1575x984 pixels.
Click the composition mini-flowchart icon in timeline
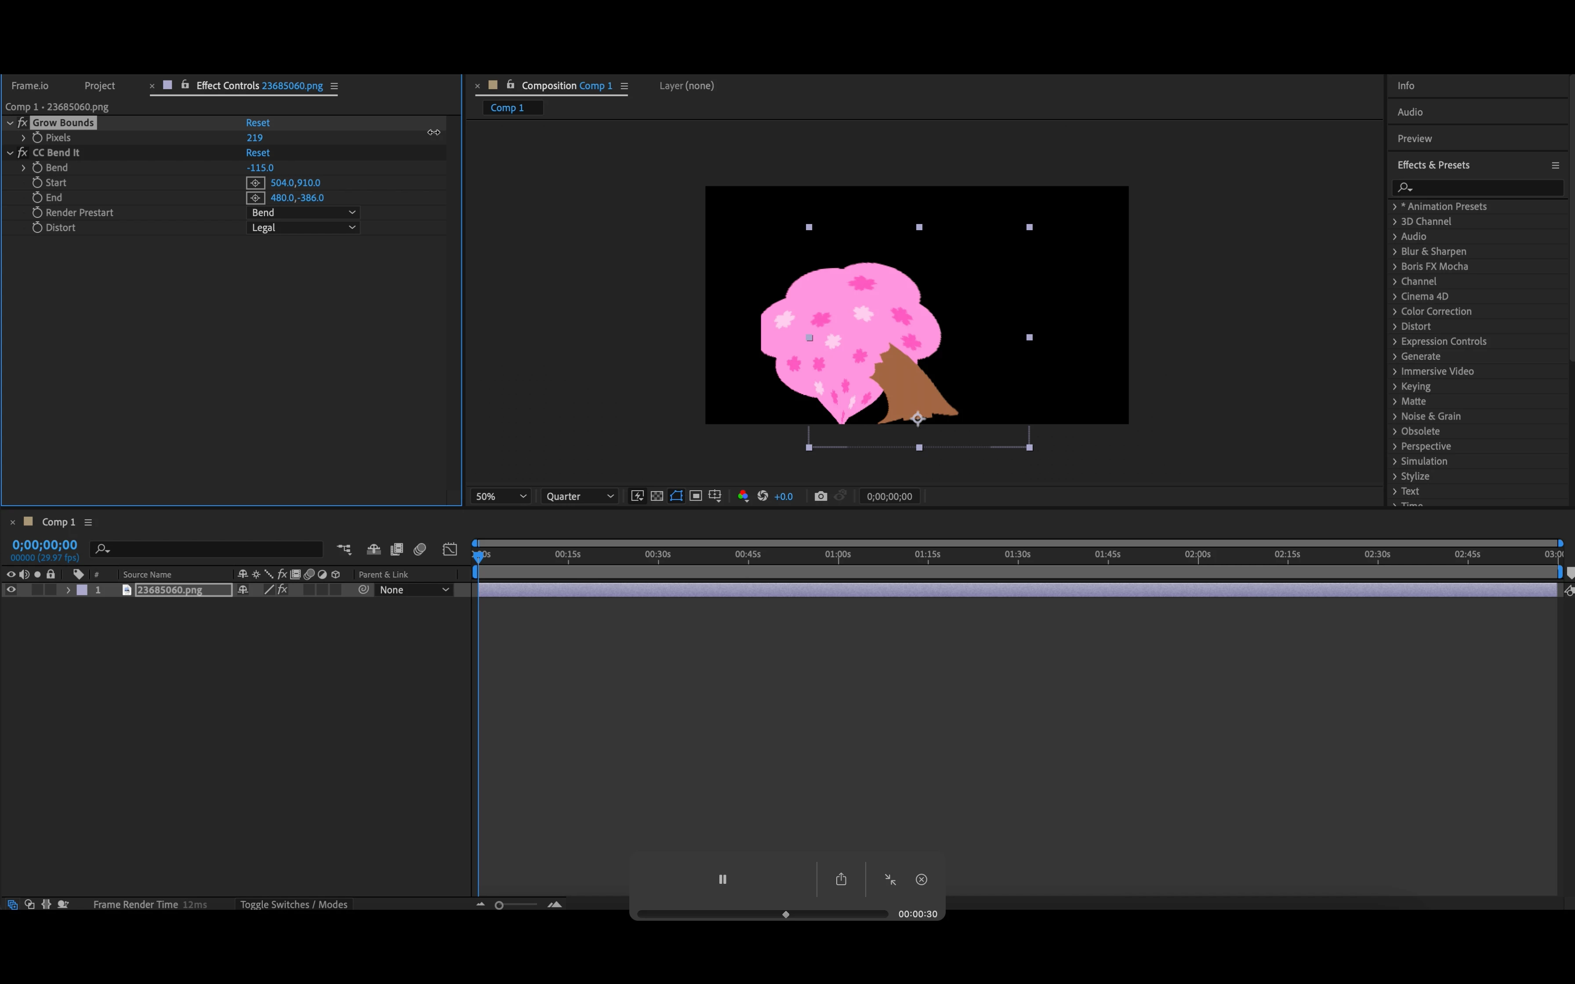pos(344,549)
